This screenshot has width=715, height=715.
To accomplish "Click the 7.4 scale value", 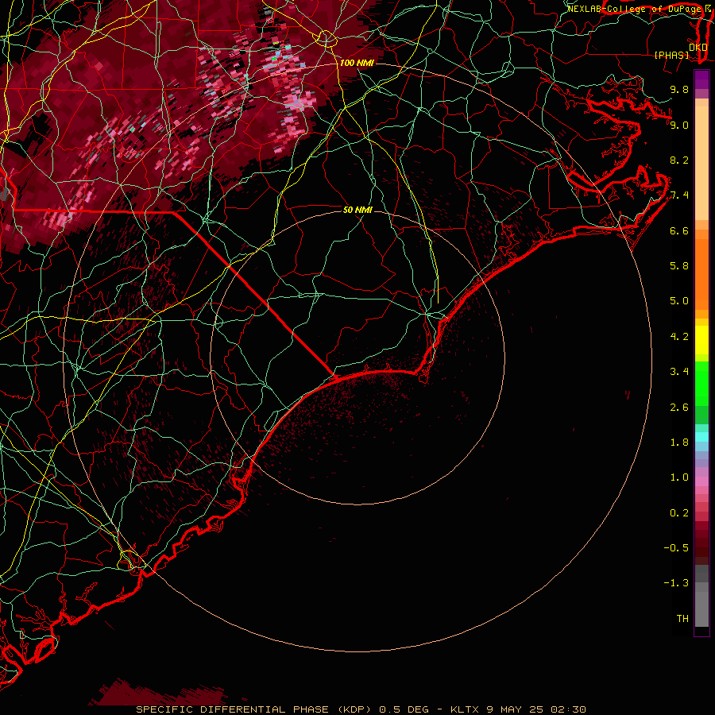I will (x=679, y=195).
